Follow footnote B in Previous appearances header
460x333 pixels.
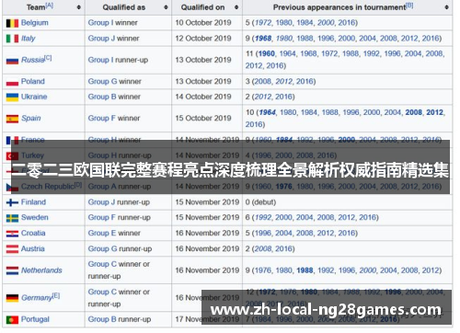pos(409,6)
